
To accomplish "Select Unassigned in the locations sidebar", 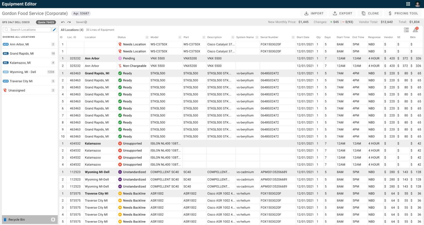I will pyautogui.click(x=17, y=90).
